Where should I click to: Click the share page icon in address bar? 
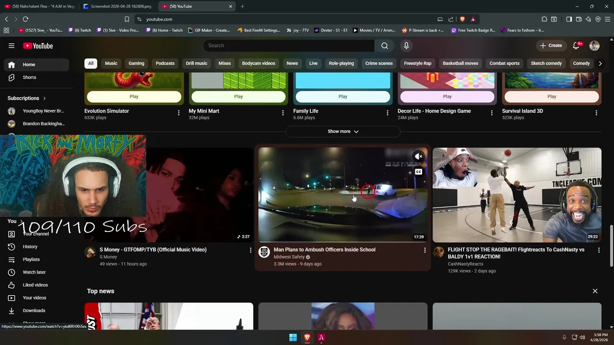pos(451,19)
